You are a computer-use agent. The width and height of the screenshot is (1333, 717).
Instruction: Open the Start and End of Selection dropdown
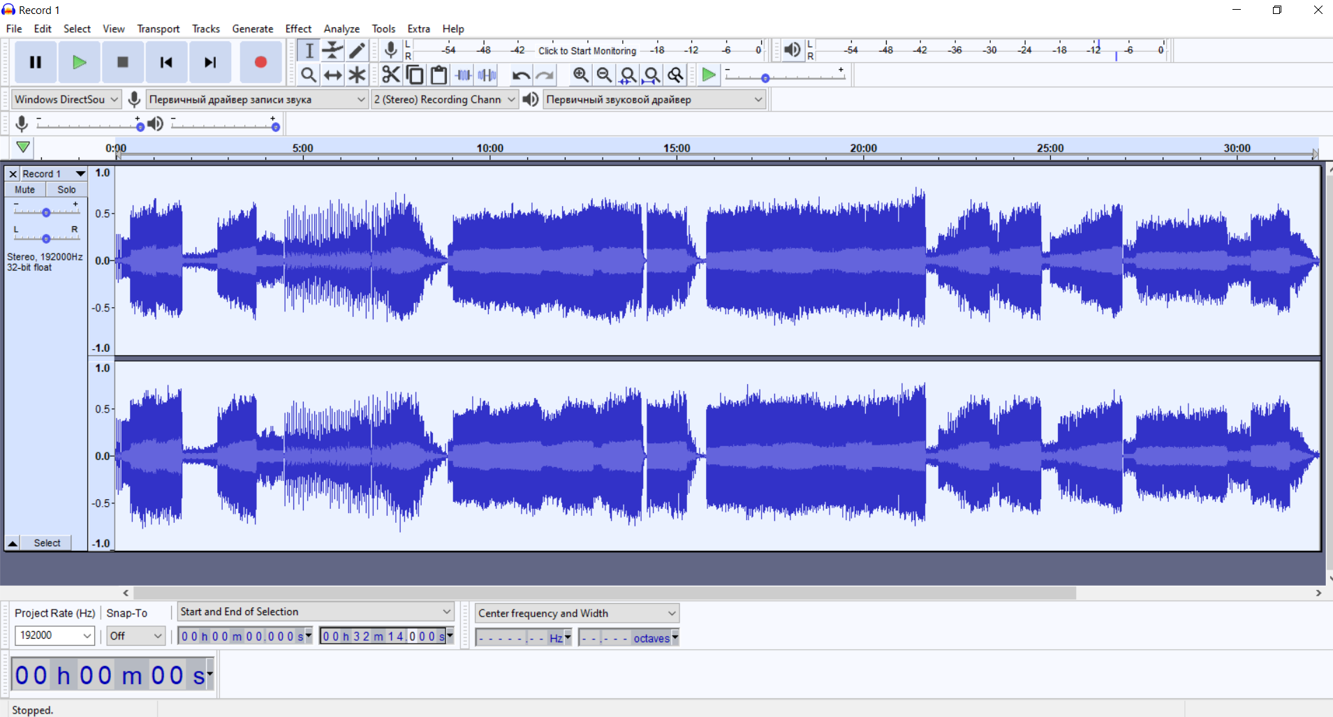(x=316, y=612)
